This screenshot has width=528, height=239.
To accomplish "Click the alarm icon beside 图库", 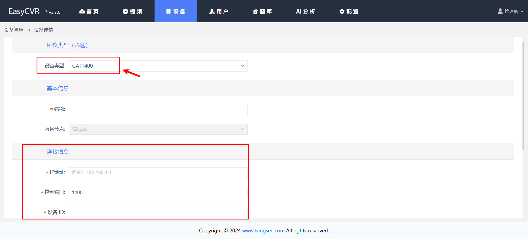I will tap(255, 12).
